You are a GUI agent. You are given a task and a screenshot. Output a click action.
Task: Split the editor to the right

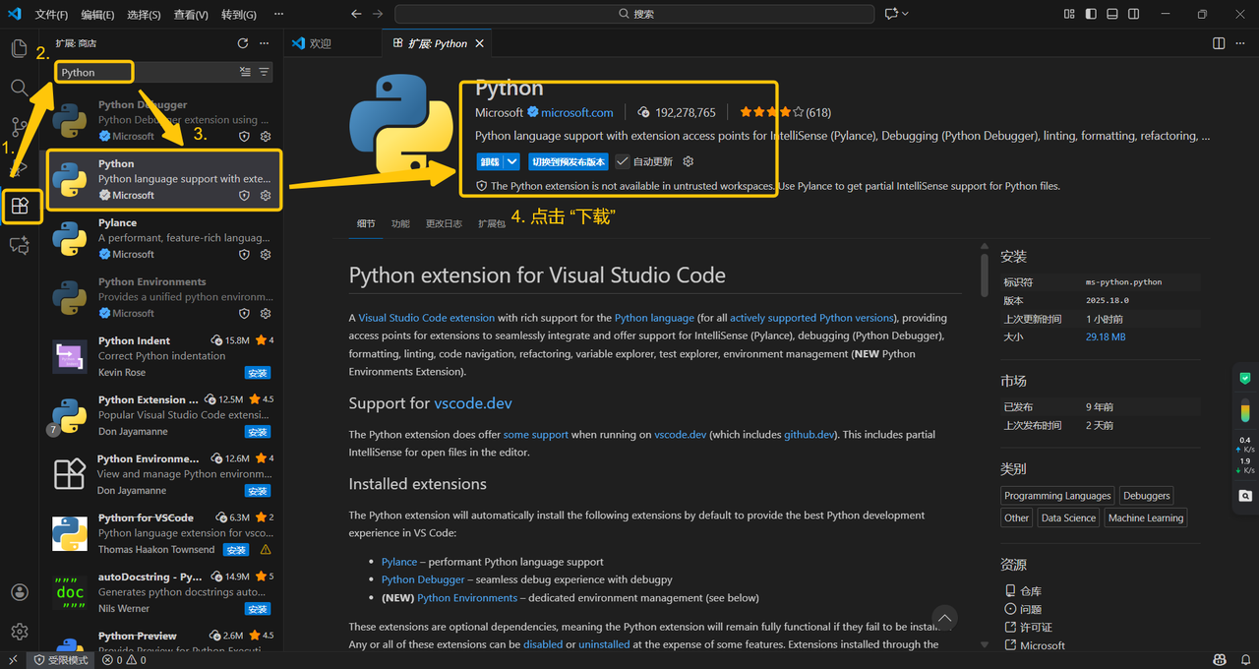click(1219, 43)
